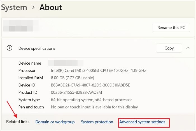Click the Installed RAM value
The image size is (196, 131).
[73, 78]
